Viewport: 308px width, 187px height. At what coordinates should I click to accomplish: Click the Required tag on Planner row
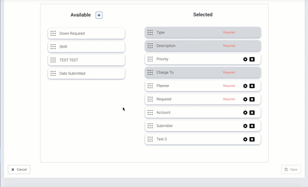pyautogui.click(x=229, y=86)
